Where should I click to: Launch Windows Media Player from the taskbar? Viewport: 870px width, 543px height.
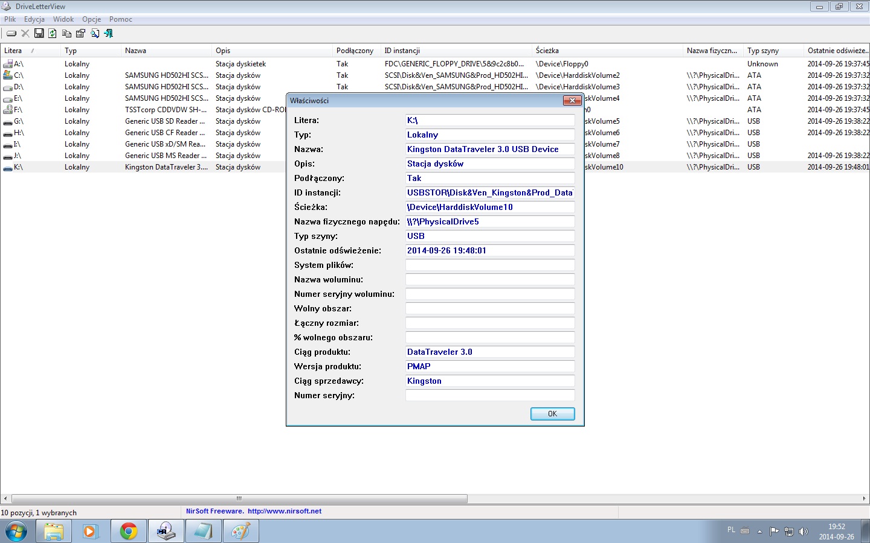click(91, 532)
